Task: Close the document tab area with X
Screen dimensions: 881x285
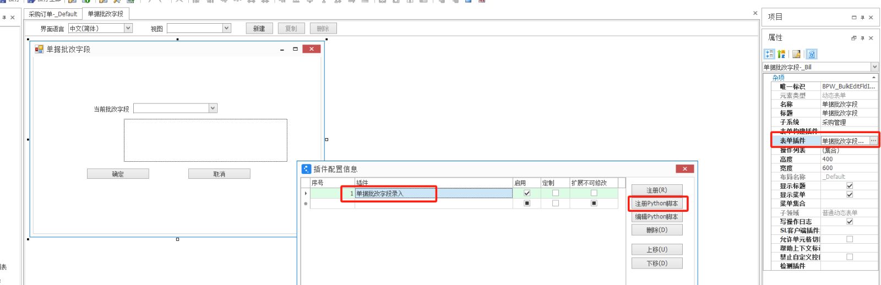Action: pyautogui.click(x=755, y=13)
